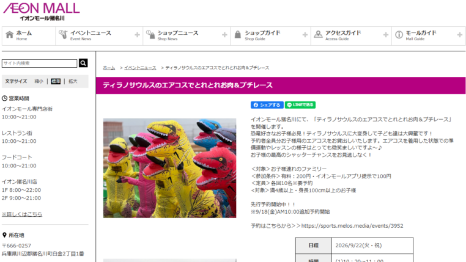Select the 拡大 text size option
Screen dimensions: 466x262
(x=73, y=81)
